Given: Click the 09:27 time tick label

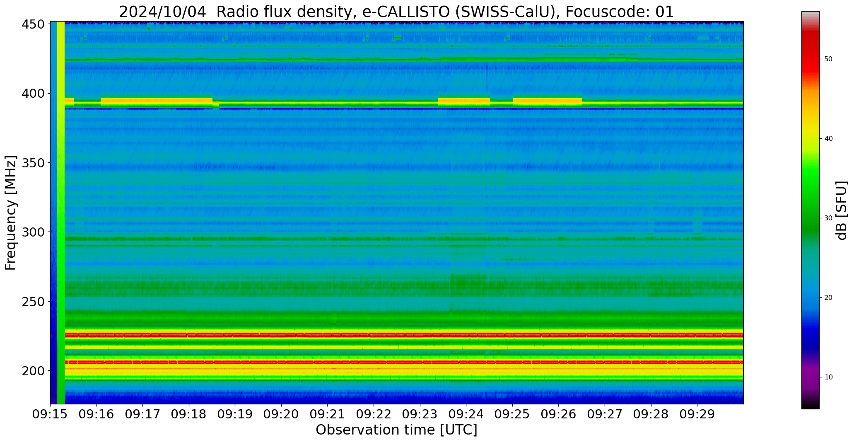Looking at the screenshot, I should (605, 414).
